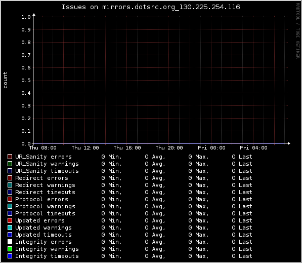Click the Updated timeouts Last value
Screen dimensions: 302x263
242,235
